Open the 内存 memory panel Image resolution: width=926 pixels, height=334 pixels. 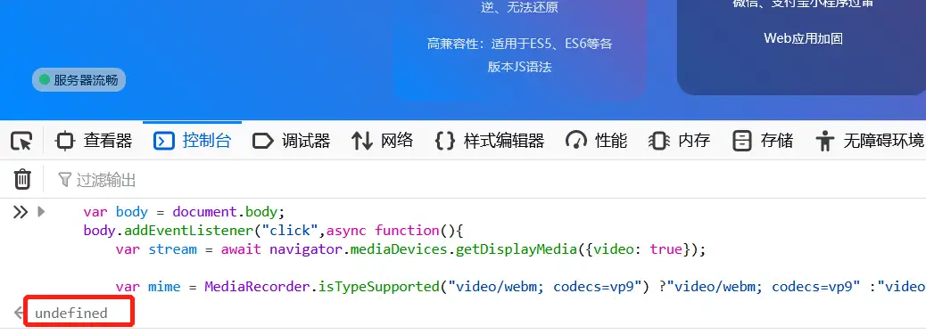coord(679,141)
